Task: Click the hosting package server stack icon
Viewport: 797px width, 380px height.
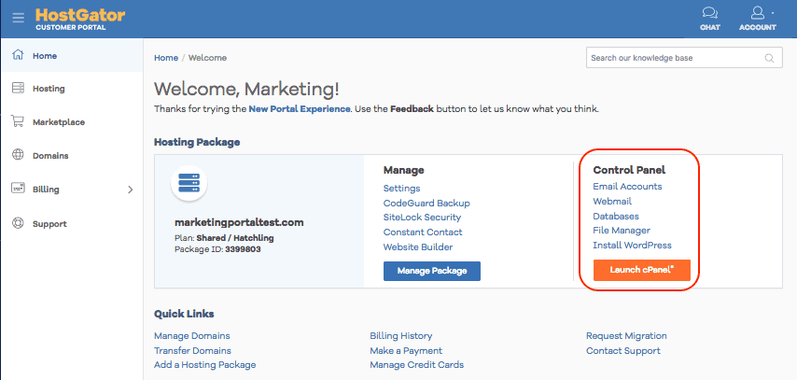Action: (x=189, y=183)
